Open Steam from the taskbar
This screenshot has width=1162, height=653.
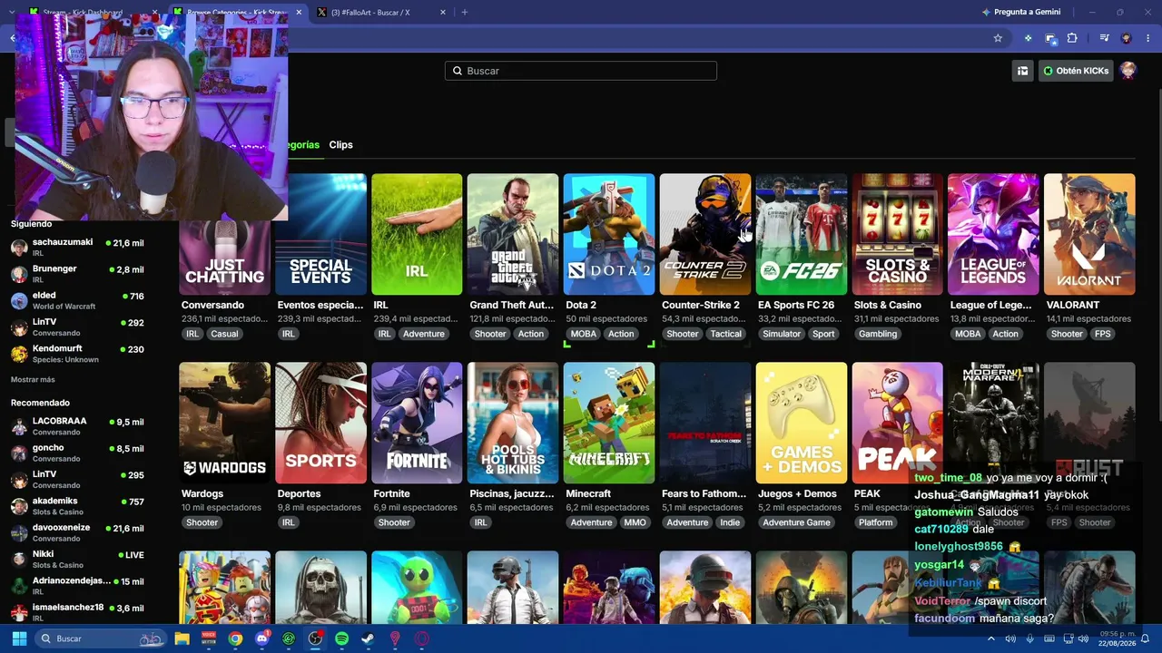click(368, 638)
